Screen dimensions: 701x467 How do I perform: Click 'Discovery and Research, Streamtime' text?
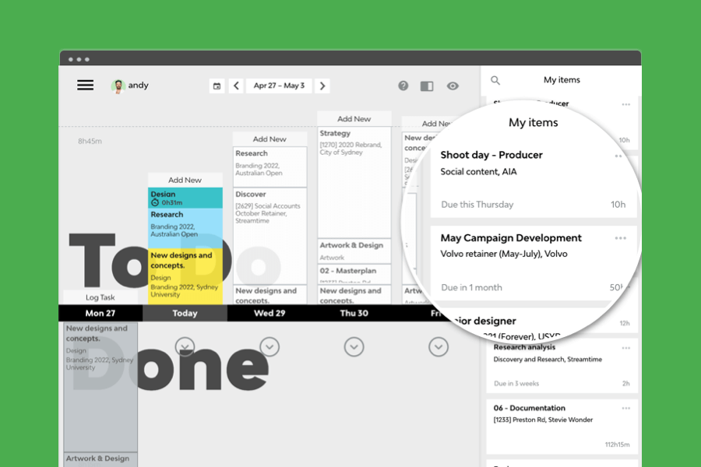click(548, 360)
